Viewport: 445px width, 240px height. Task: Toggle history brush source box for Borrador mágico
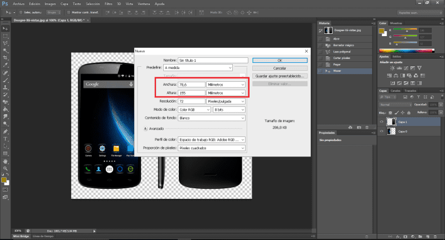coord(320,46)
